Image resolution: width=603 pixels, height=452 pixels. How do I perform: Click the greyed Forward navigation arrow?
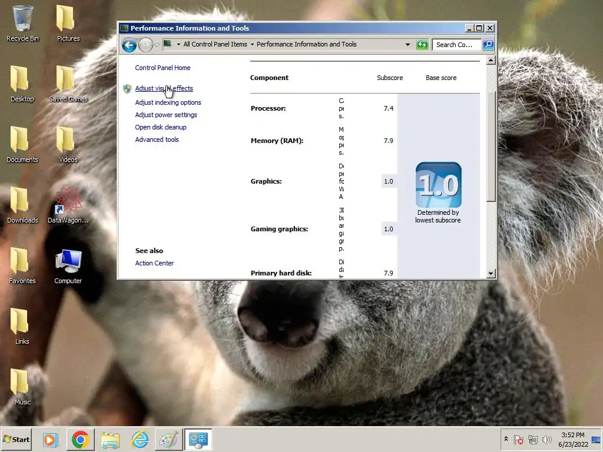pos(146,45)
